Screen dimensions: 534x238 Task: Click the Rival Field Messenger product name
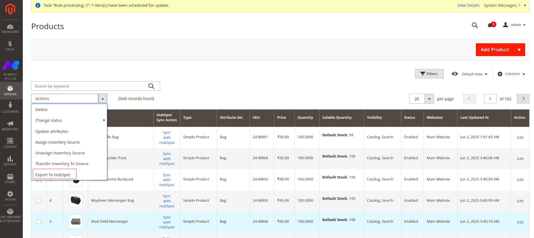coord(109,222)
